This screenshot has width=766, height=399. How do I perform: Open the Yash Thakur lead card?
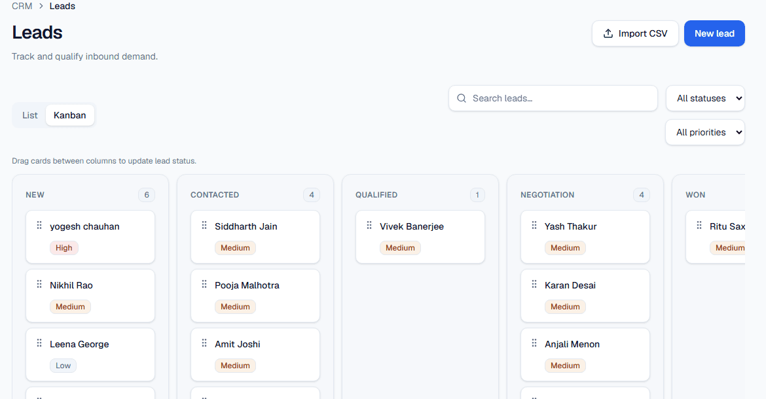coord(585,237)
